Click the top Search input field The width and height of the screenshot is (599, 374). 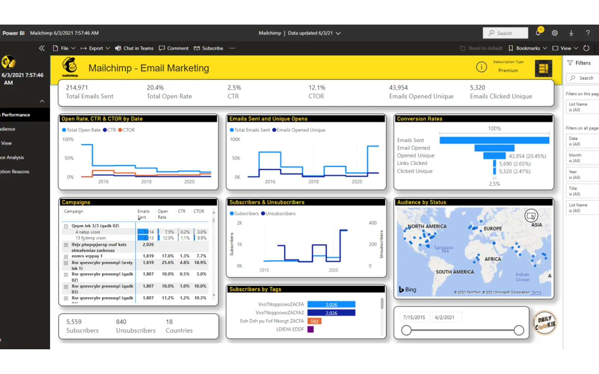click(x=505, y=33)
